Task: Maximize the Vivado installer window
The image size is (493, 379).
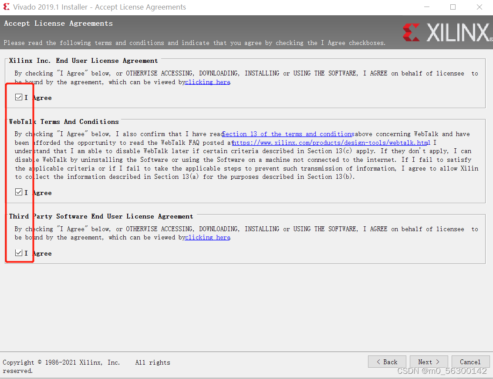Action: tap(453, 7)
